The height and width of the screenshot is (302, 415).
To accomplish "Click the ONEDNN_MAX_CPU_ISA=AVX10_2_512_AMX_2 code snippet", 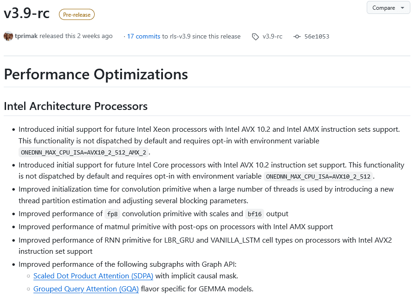I will [x=84, y=152].
